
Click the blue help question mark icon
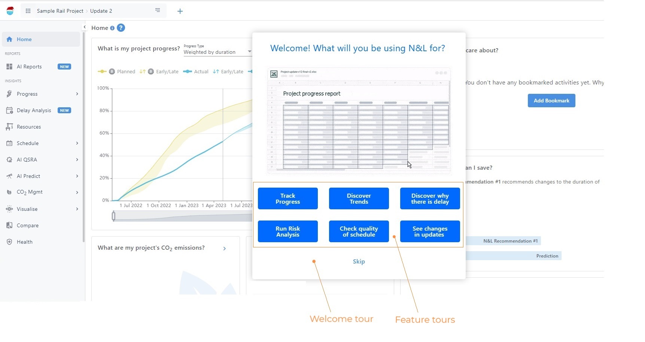click(121, 28)
